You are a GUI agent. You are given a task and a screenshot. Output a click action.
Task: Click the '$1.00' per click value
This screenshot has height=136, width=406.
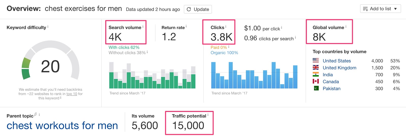tap(252, 28)
